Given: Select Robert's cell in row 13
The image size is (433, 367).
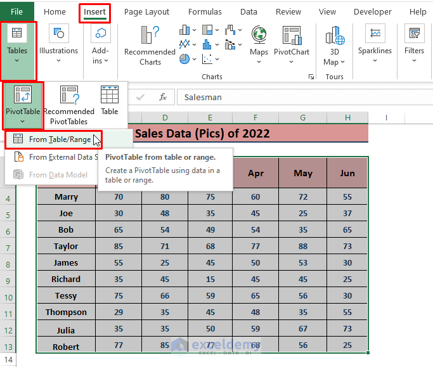Looking at the screenshot, I should click(x=66, y=345).
